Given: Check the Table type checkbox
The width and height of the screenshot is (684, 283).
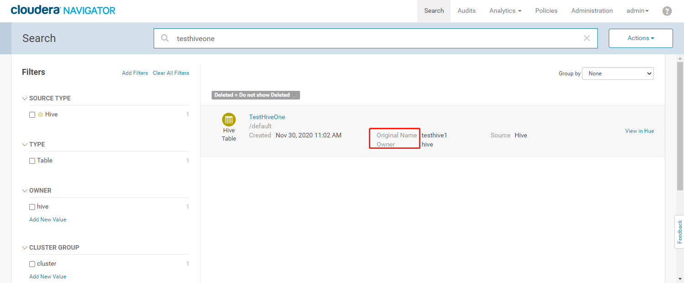Looking at the screenshot, I should click(x=32, y=161).
